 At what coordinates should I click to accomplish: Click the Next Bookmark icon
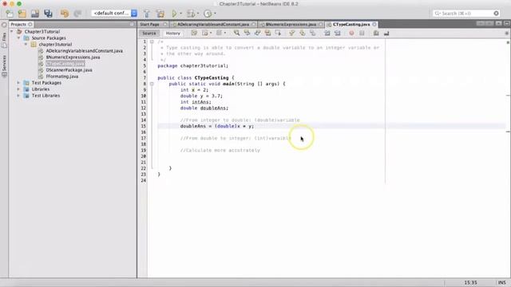pos(303,33)
